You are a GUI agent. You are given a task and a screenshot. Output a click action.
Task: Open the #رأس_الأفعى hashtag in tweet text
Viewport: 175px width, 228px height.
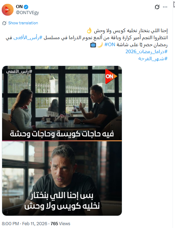pos(28,38)
